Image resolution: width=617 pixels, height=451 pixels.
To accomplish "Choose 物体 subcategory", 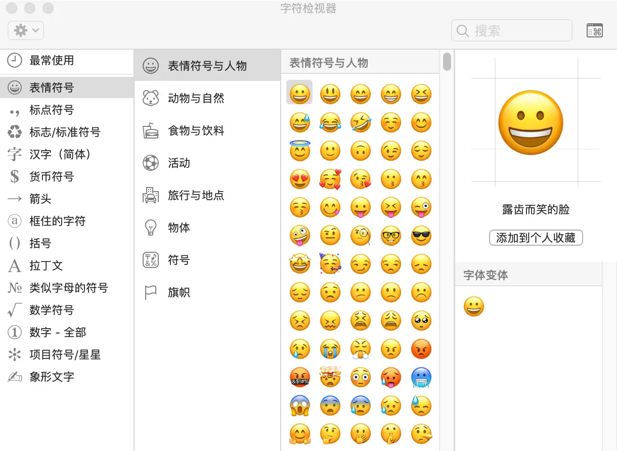I will tap(207, 228).
